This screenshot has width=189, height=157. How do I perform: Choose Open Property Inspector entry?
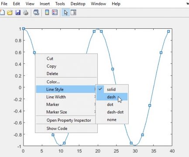tap(66, 120)
